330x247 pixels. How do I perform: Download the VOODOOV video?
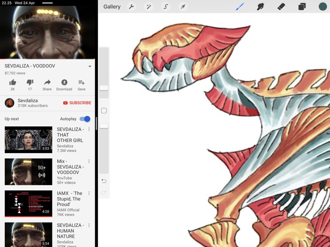tap(64, 85)
